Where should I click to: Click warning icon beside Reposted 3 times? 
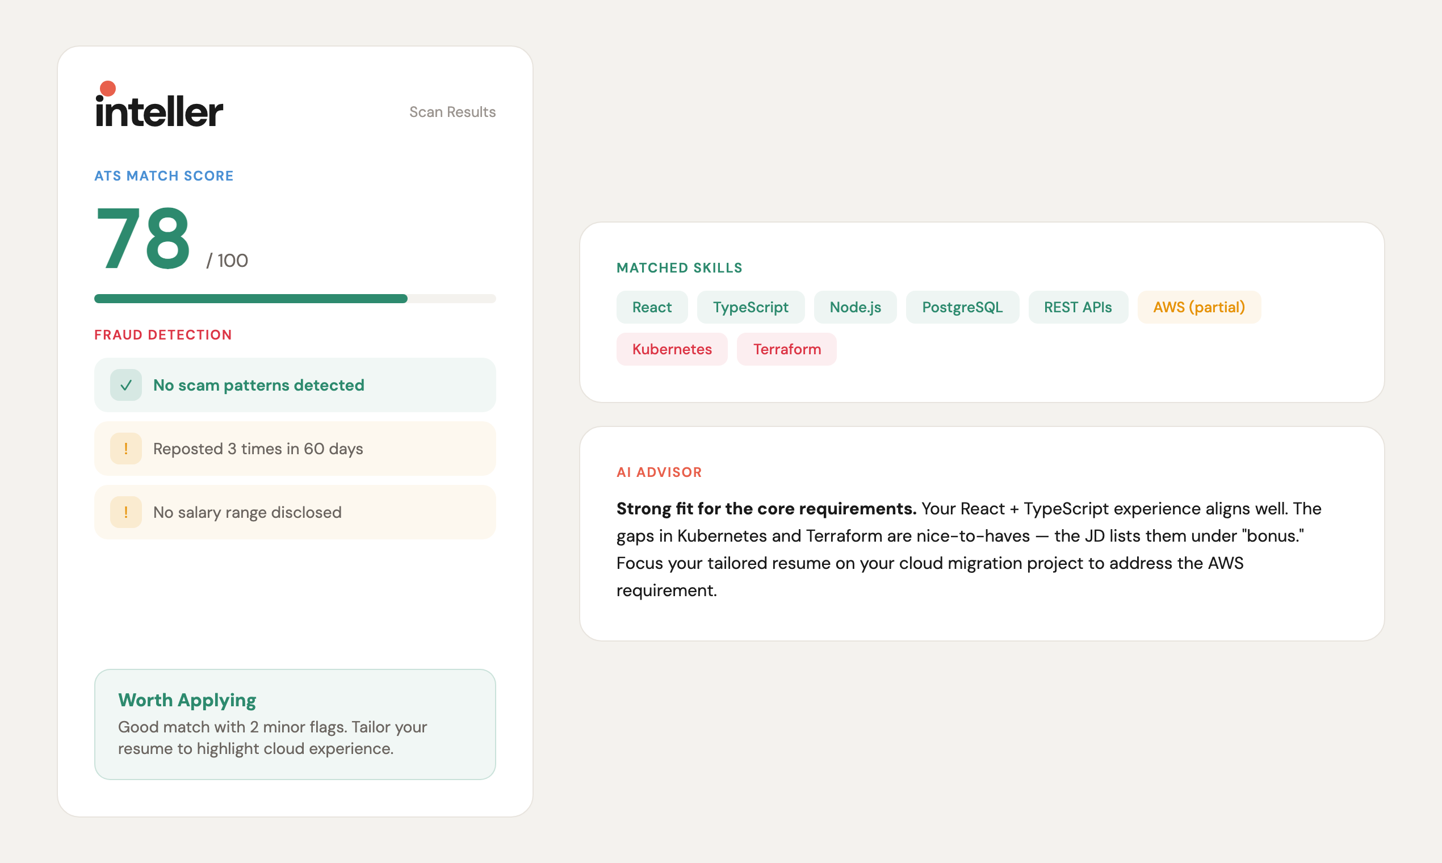point(125,449)
